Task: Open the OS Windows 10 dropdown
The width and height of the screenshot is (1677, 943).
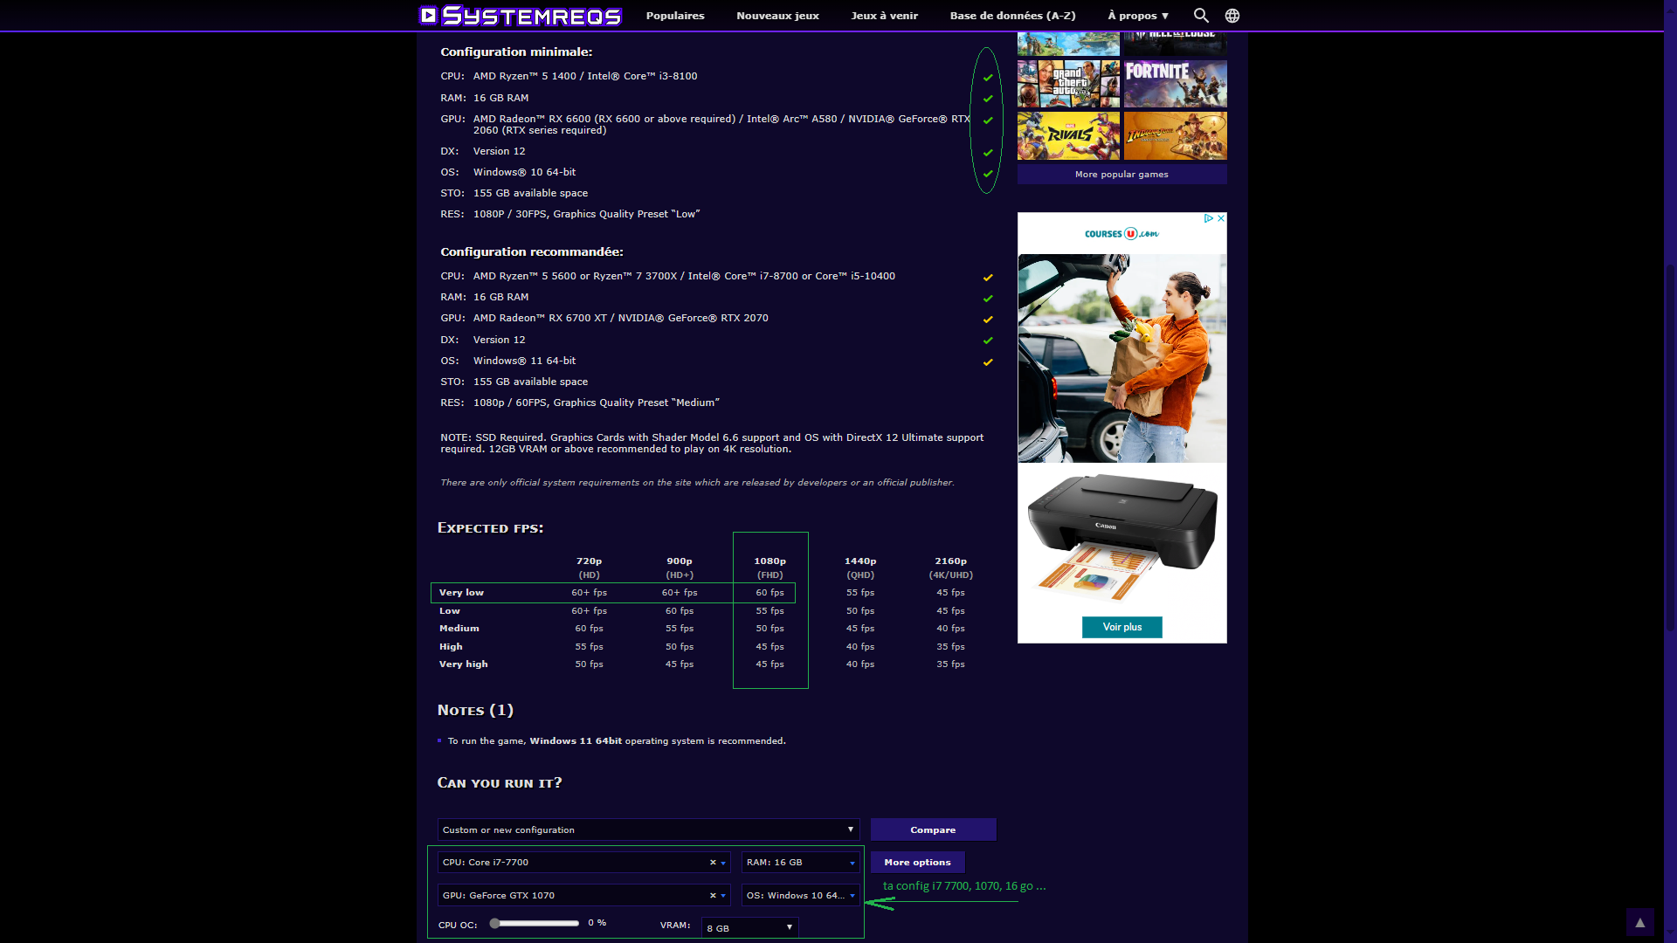Action: 800,896
